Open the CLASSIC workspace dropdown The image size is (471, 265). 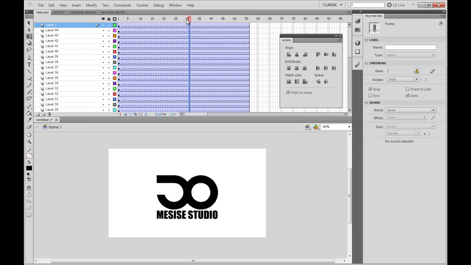click(x=333, y=5)
